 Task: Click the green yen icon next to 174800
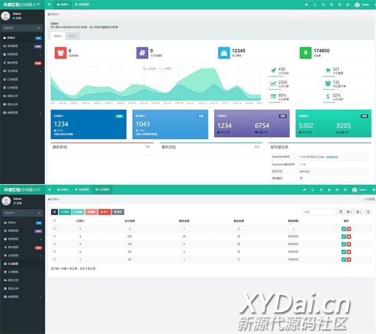point(306,53)
